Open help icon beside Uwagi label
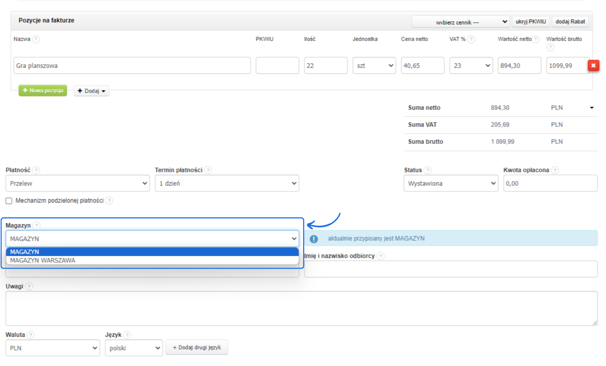606x366 pixels. point(29,286)
